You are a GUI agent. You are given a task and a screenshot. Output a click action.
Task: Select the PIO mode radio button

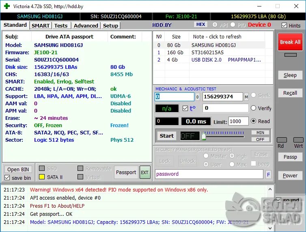click(233, 25)
